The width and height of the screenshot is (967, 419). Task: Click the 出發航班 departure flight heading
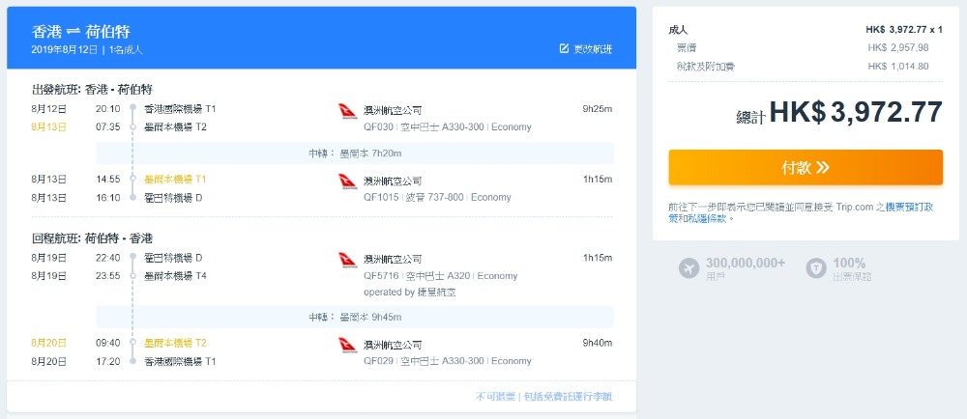(x=92, y=89)
